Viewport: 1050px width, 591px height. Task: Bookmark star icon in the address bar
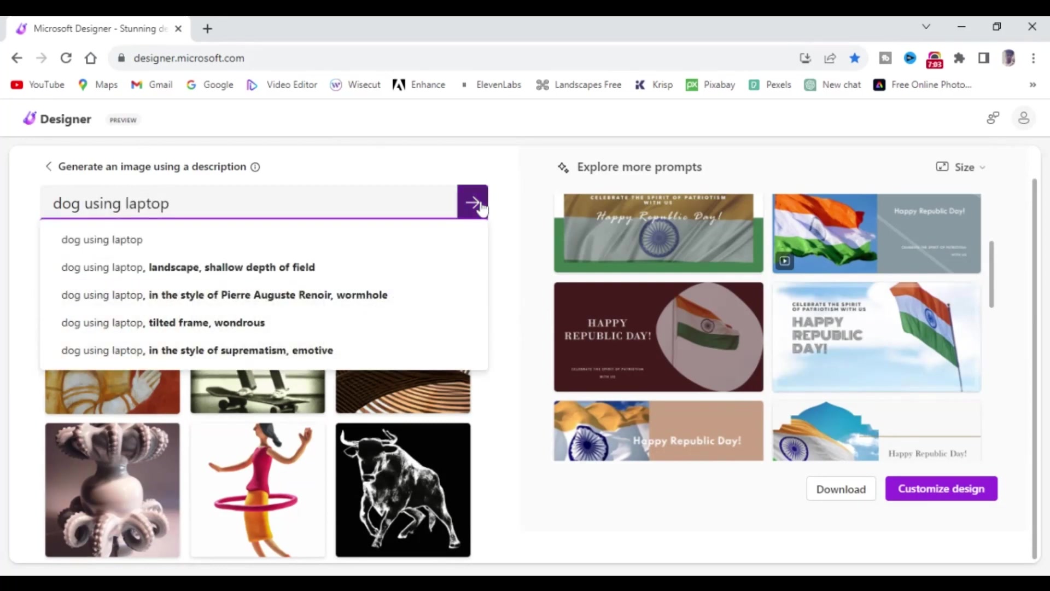pos(855,58)
